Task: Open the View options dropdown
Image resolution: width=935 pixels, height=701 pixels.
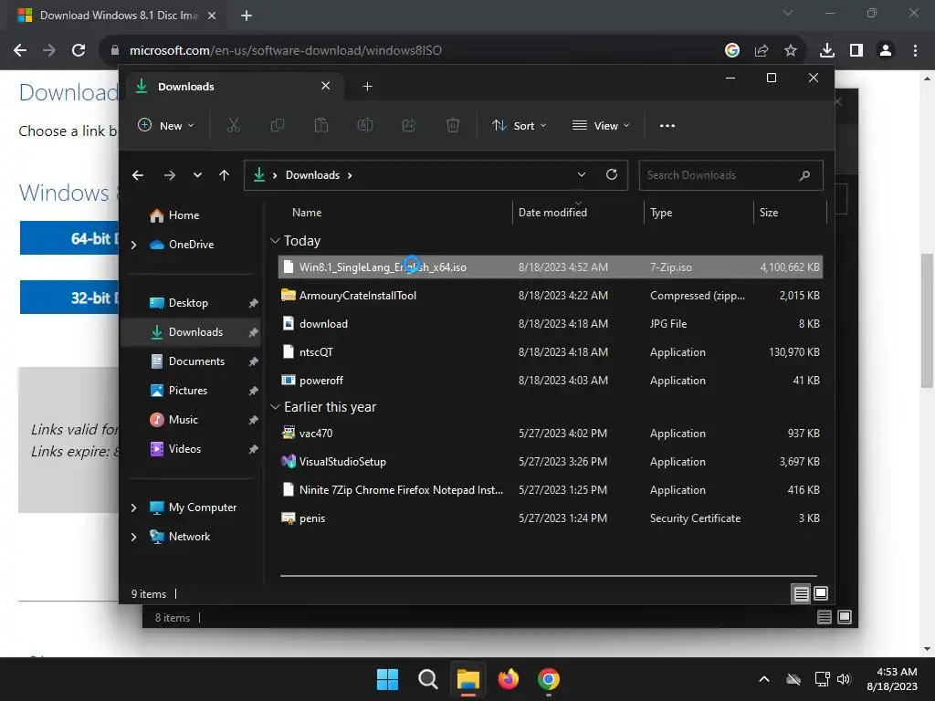Action: click(601, 126)
